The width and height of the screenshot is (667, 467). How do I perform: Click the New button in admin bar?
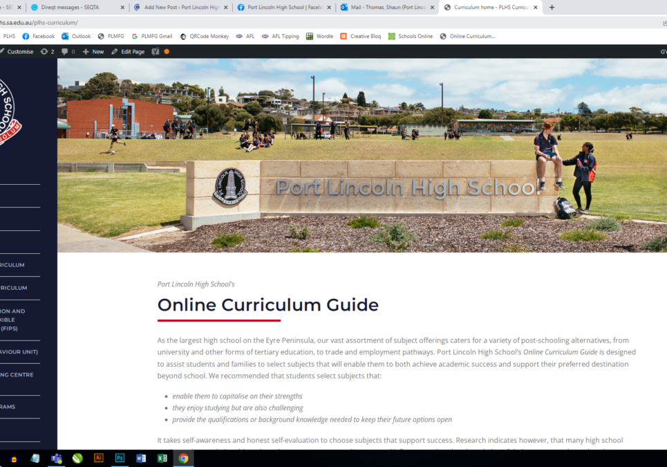coord(93,51)
